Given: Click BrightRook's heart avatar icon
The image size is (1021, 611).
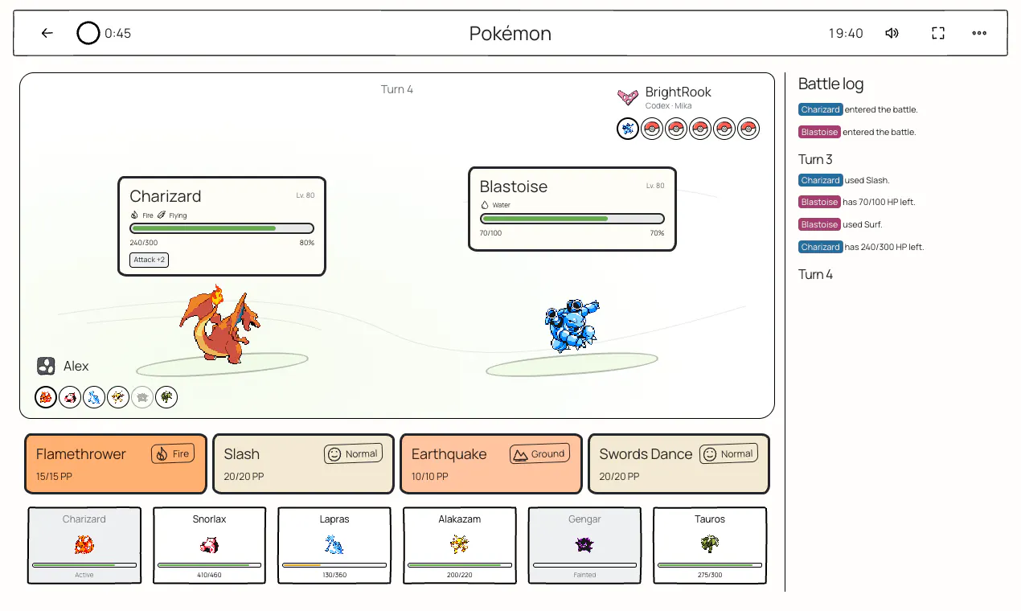Looking at the screenshot, I should coord(628,97).
